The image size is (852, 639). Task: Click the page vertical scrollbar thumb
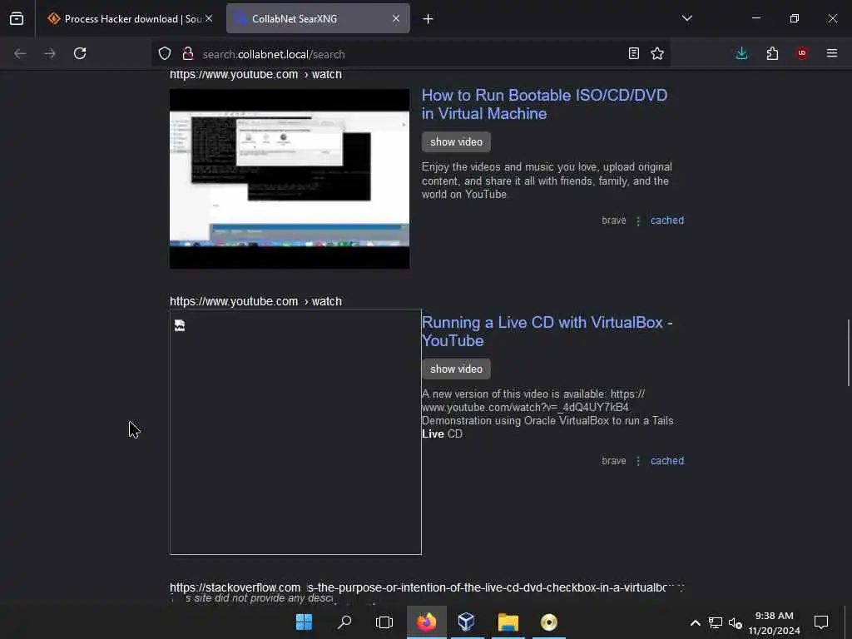tap(848, 353)
